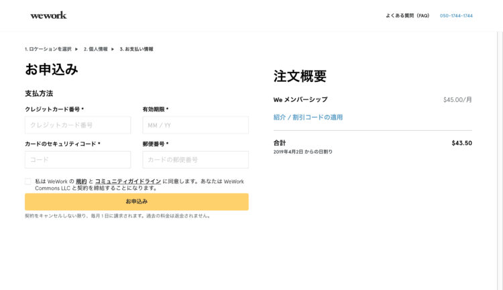This screenshot has width=503, height=290.
Task: Go to step 1. ロケーションを選択
Action: [x=48, y=49]
